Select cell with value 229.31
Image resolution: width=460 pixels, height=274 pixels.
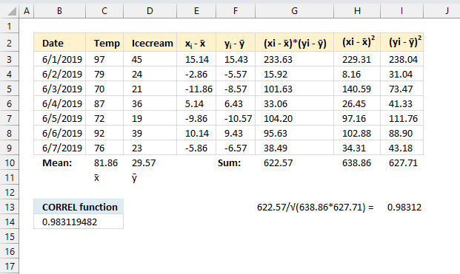point(357,59)
